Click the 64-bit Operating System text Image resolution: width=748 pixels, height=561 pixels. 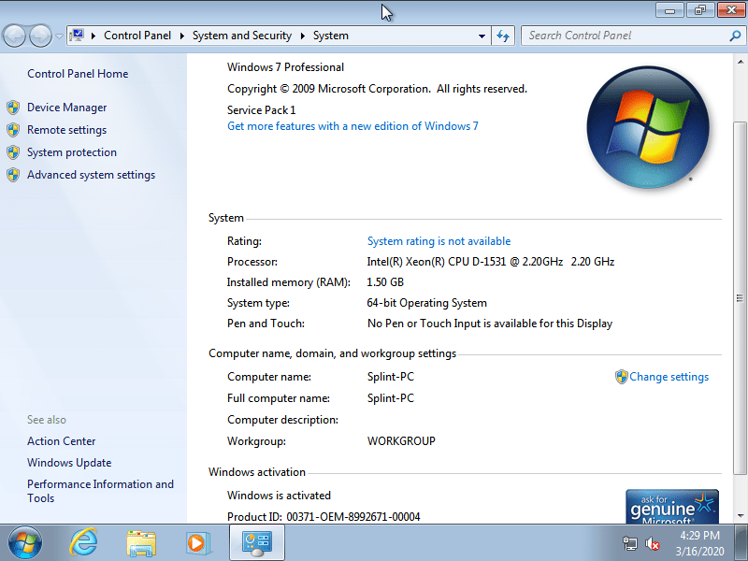pyautogui.click(x=427, y=303)
